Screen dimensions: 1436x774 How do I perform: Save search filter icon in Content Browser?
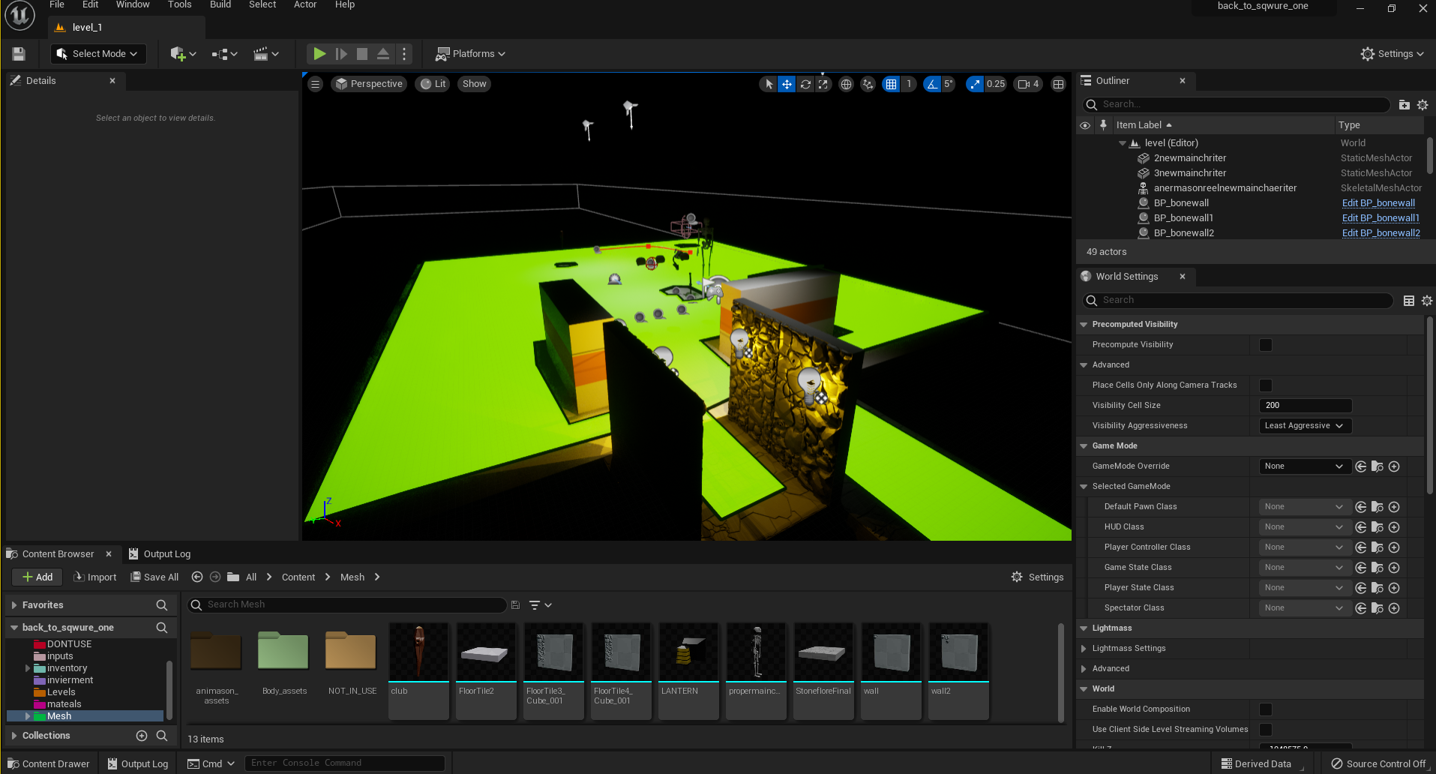(x=515, y=605)
